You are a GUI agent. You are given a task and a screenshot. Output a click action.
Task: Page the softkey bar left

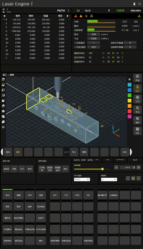coord(2,152)
